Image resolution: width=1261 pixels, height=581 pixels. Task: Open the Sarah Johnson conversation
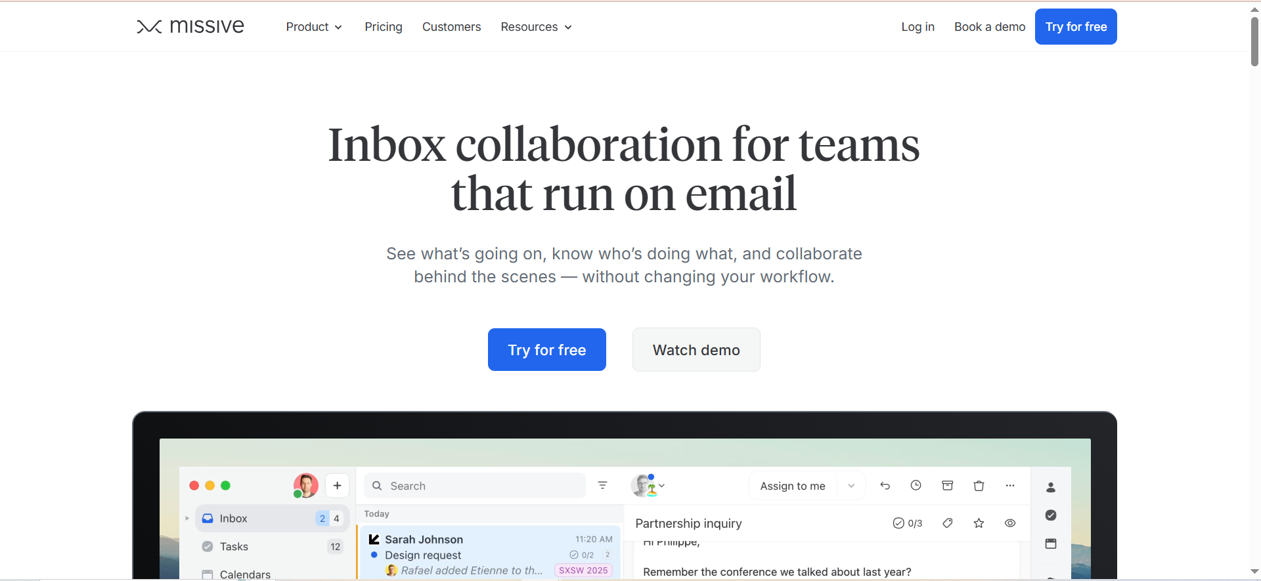pos(490,551)
